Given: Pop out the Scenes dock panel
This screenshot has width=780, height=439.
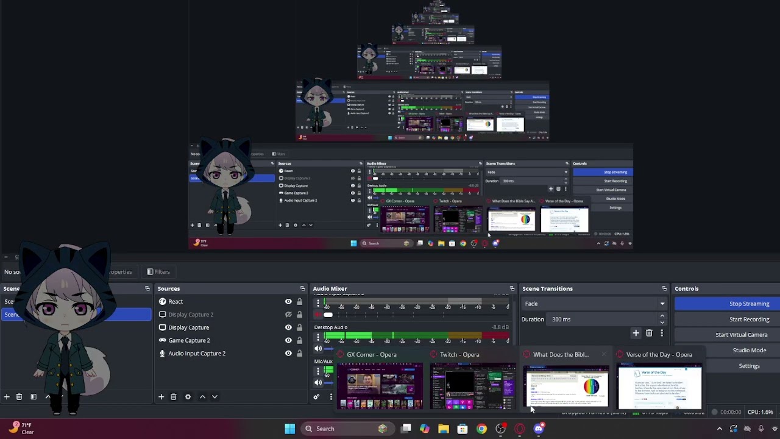Looking at the screenshot, I should coord(147,288).
